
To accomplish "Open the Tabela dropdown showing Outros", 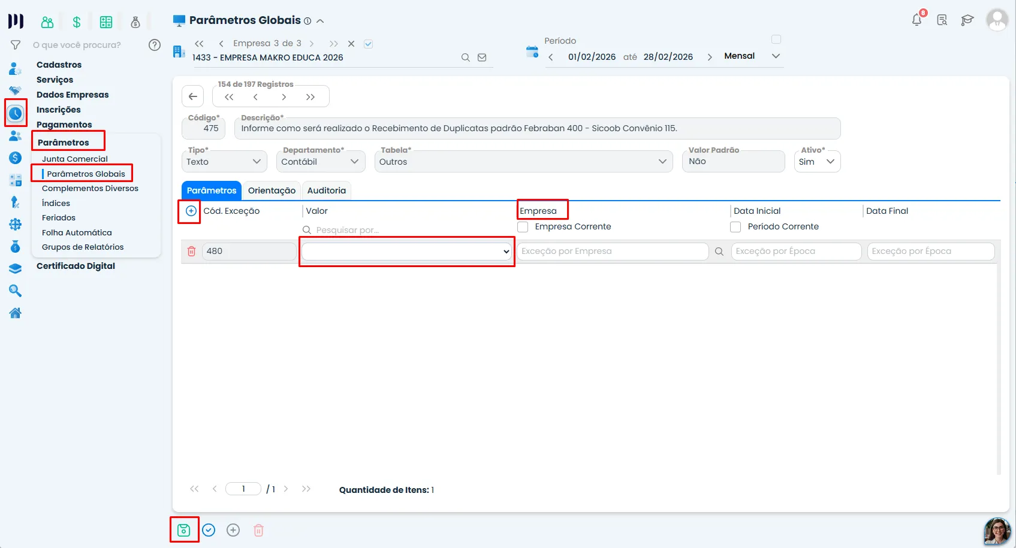I will (x=523, y=162).
